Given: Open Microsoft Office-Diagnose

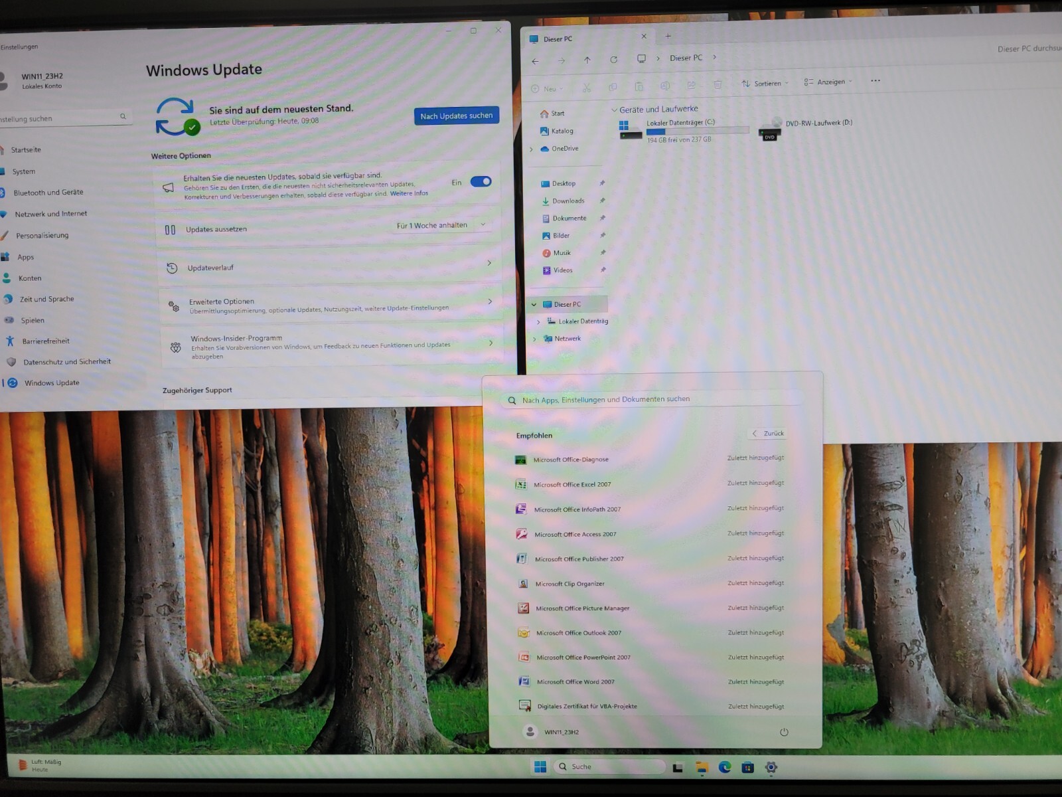Looking at the screenshot, I should point(650,459).
